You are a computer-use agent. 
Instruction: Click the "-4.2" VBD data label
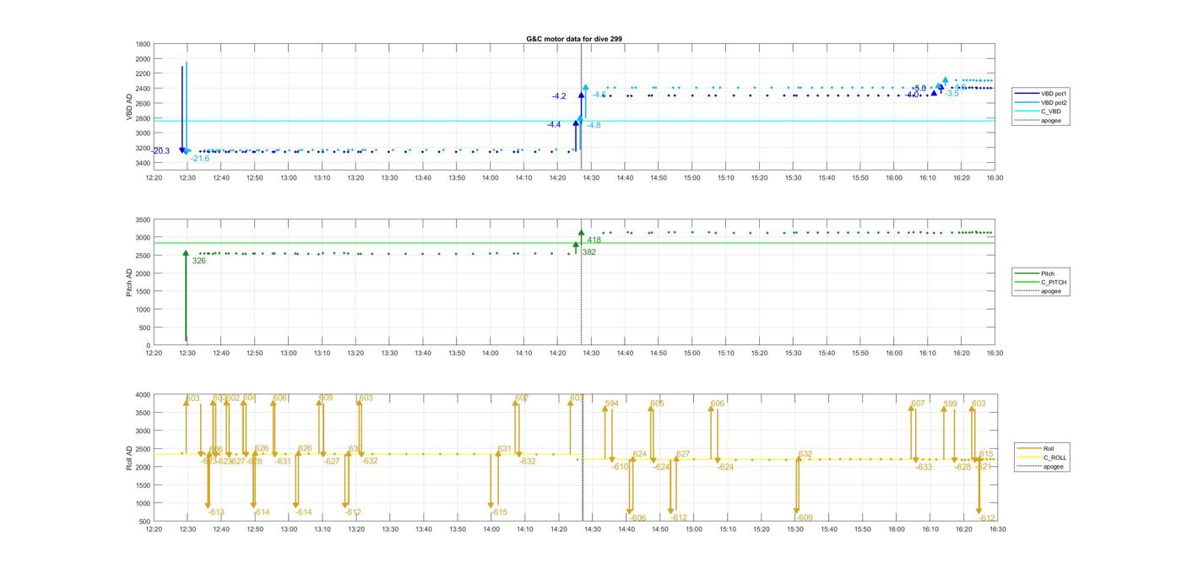(559, 96)
